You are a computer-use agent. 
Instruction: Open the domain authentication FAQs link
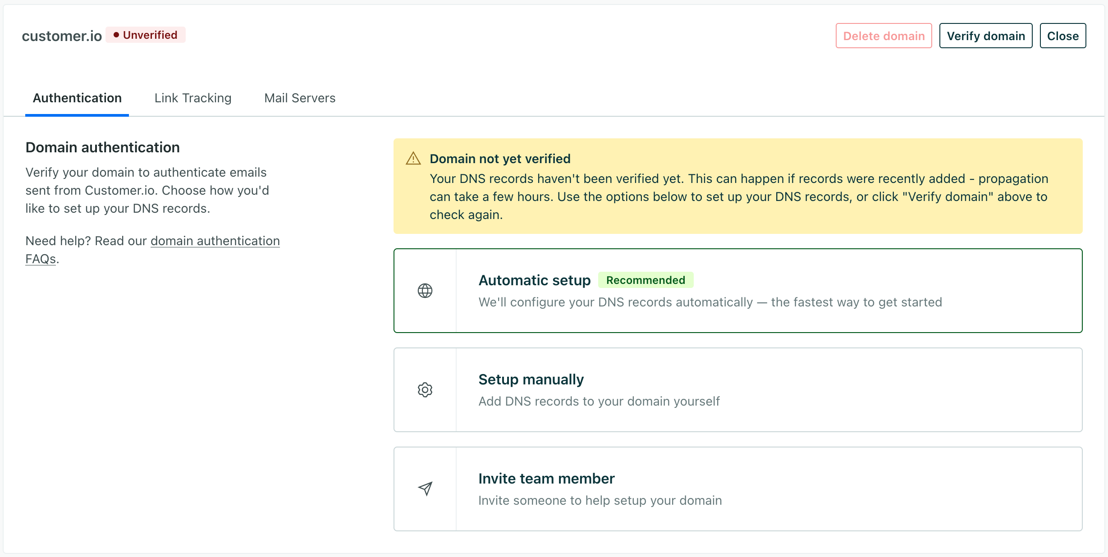(215, 241)
